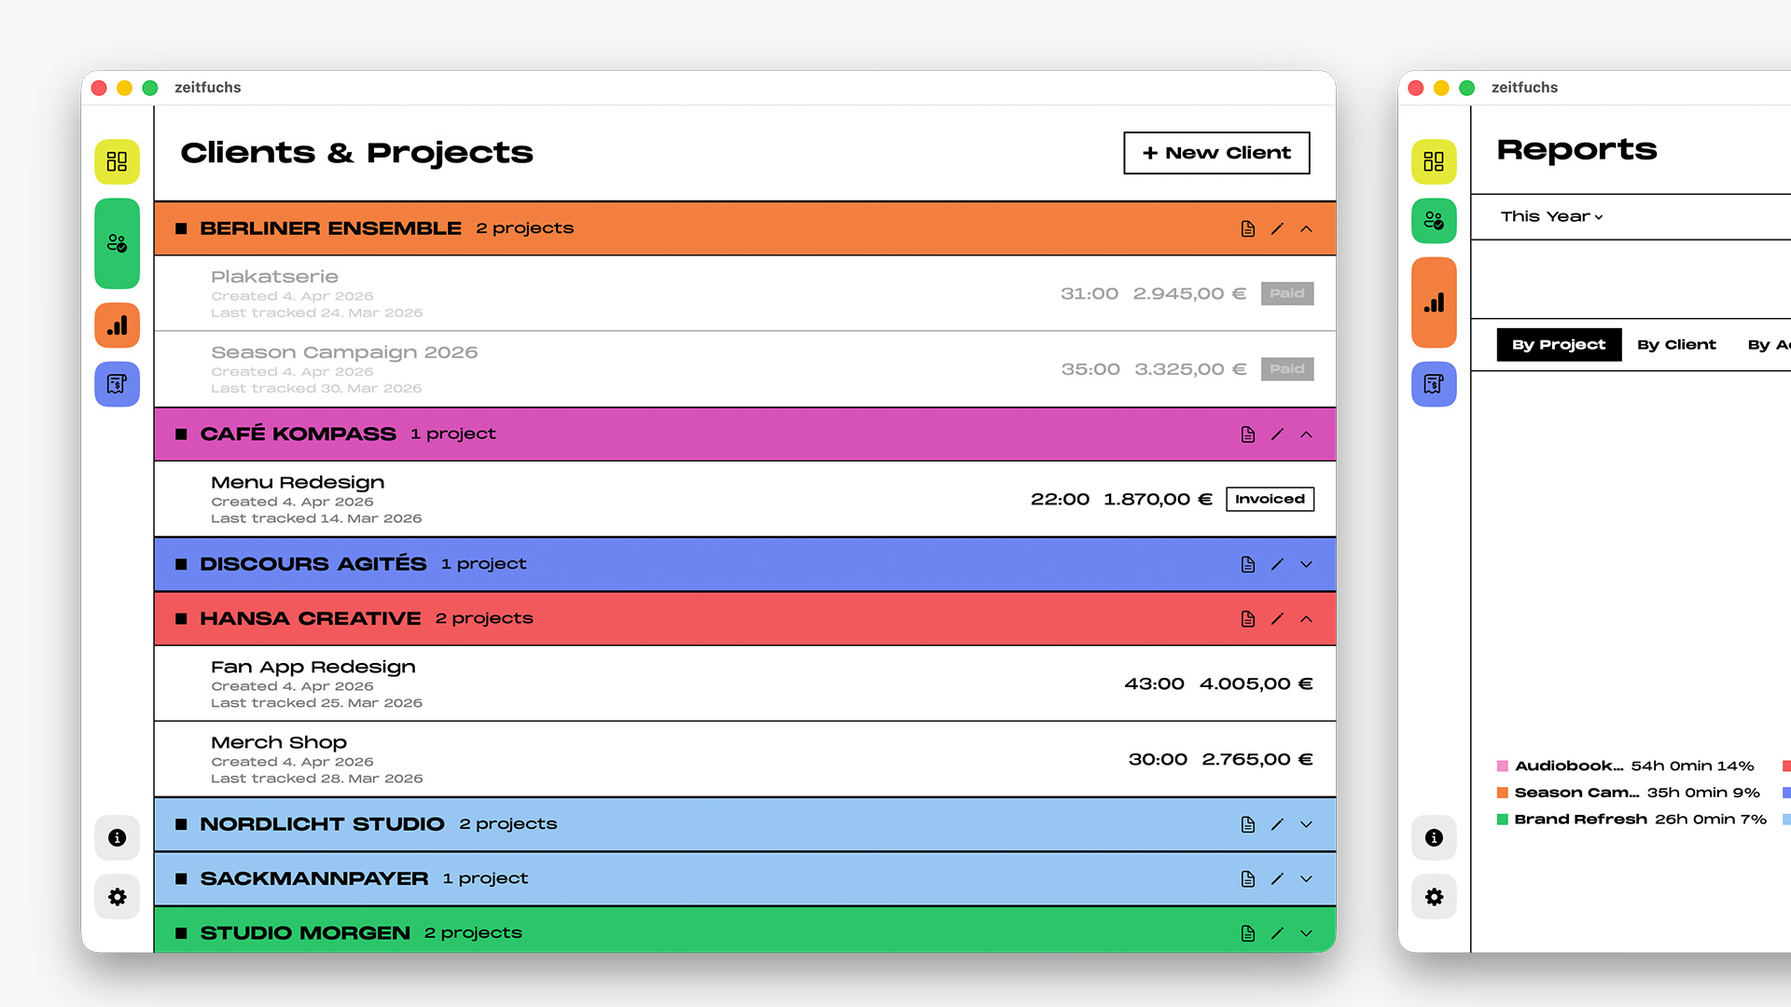Viewport: 1791px width, 1007px height.
Task: Open reports via the bar chart sidebar icon
Action: click(x=117, y=325)
